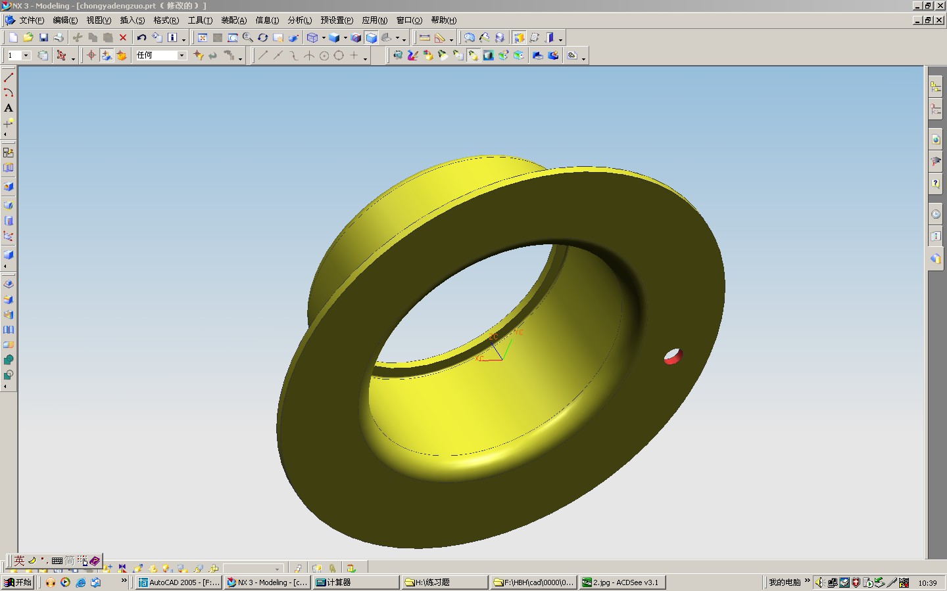Image resolution: width=947 pixels, height=591 pixels.
Task: Click the 我的电脑 taskbar toolbar label
Action: click(x=785, y=582)
